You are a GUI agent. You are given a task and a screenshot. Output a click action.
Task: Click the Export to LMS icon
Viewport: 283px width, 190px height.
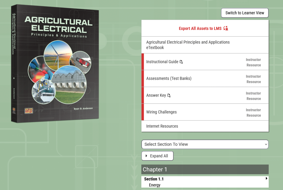coord(226,28)
